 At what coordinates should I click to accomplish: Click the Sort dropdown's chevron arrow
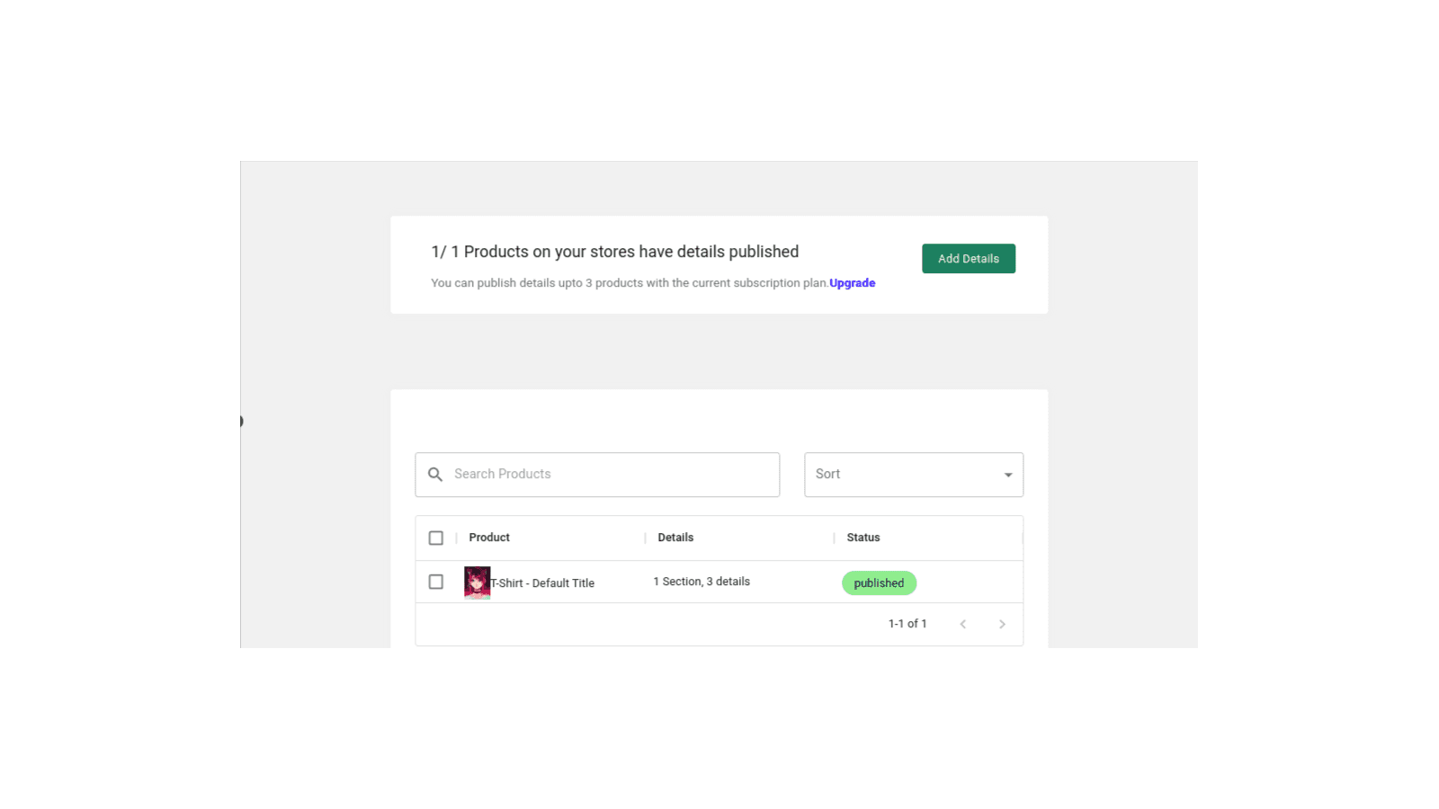(x=1007, y=474)
